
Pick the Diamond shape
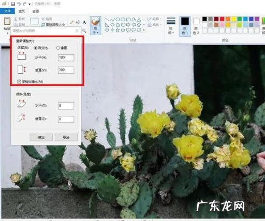[x=112, y=25]
